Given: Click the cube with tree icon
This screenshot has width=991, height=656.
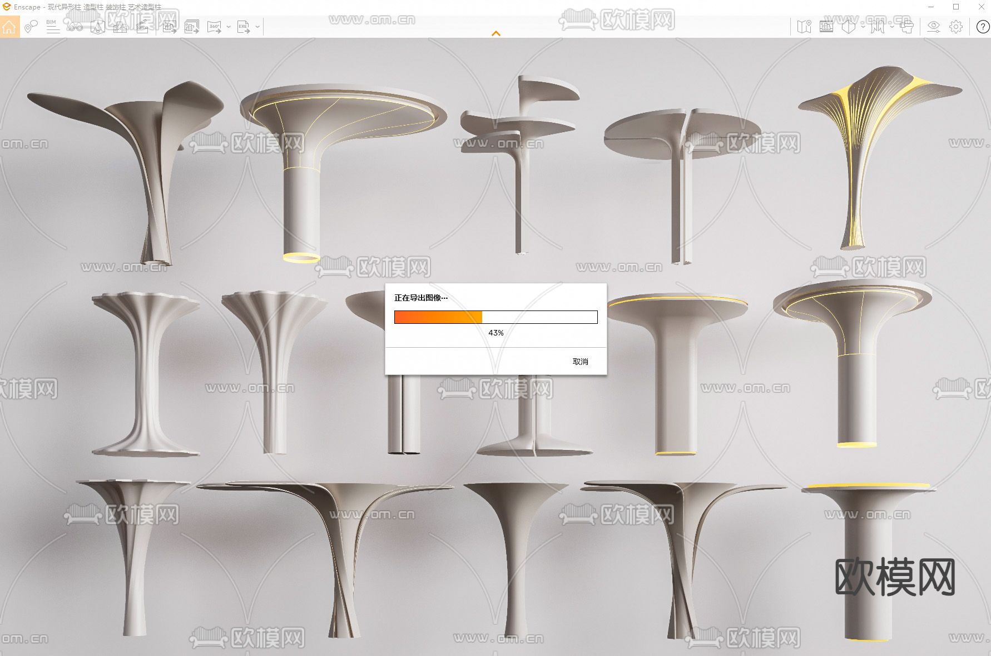Looking at the screenshot, I should point(98,27).
